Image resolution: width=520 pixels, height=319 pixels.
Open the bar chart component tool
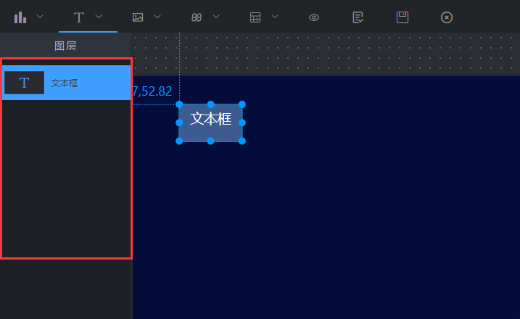[20, 17]
